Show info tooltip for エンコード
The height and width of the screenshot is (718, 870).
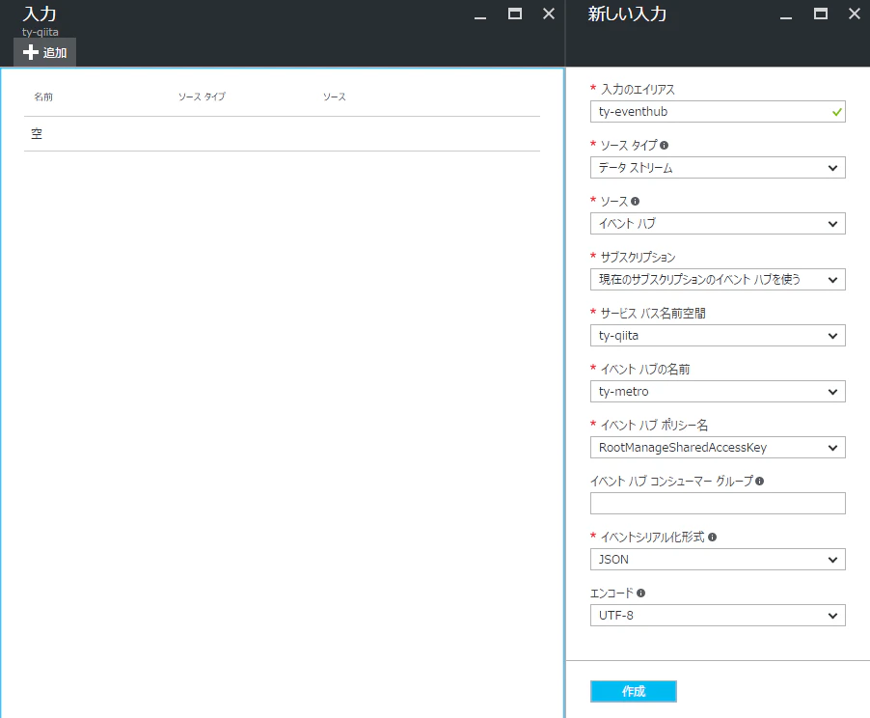tap(640, 594)
